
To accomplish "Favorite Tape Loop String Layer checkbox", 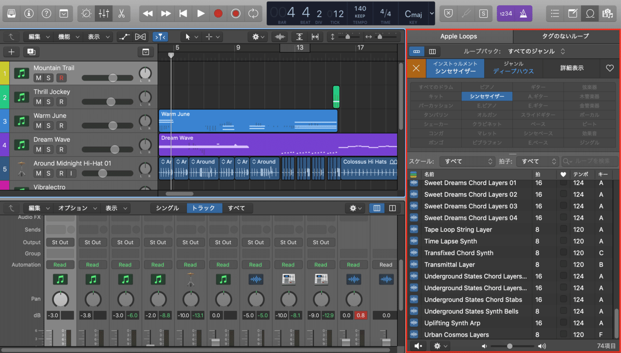I will point(563,229).
